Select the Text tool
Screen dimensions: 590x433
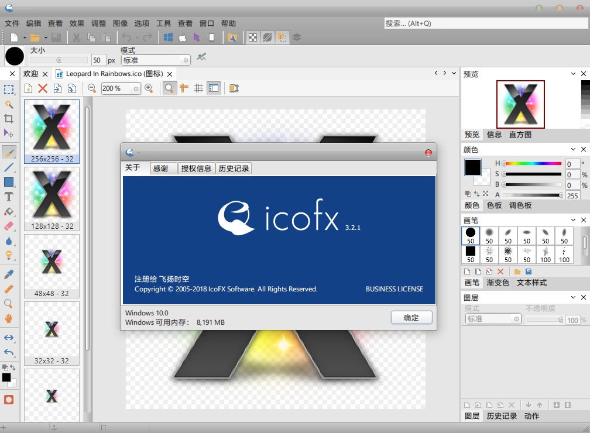tap(9, 196)
